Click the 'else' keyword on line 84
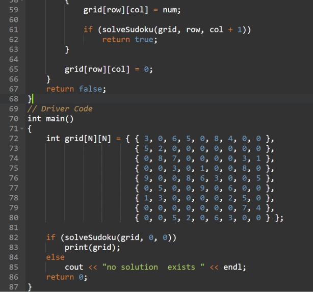 [55, 257]
